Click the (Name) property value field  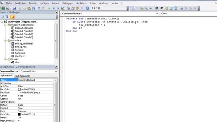[36, 80]
